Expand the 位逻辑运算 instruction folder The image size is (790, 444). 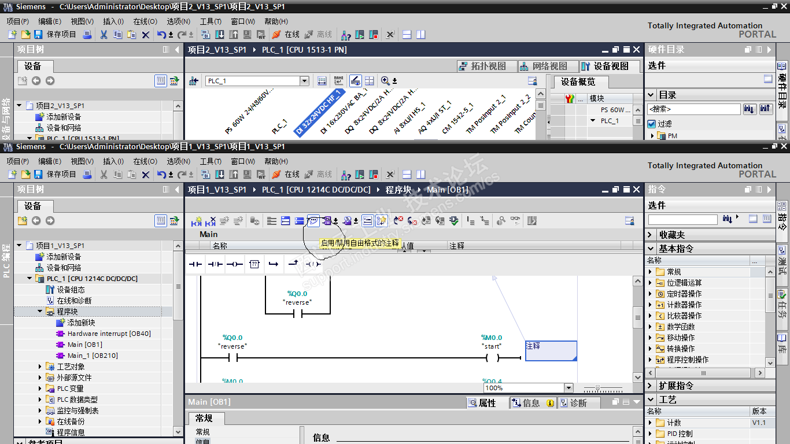[650, 283]
